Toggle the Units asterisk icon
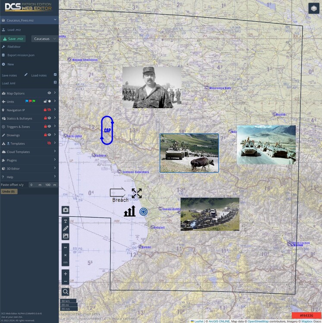322x323 pixels. (50, 101)
